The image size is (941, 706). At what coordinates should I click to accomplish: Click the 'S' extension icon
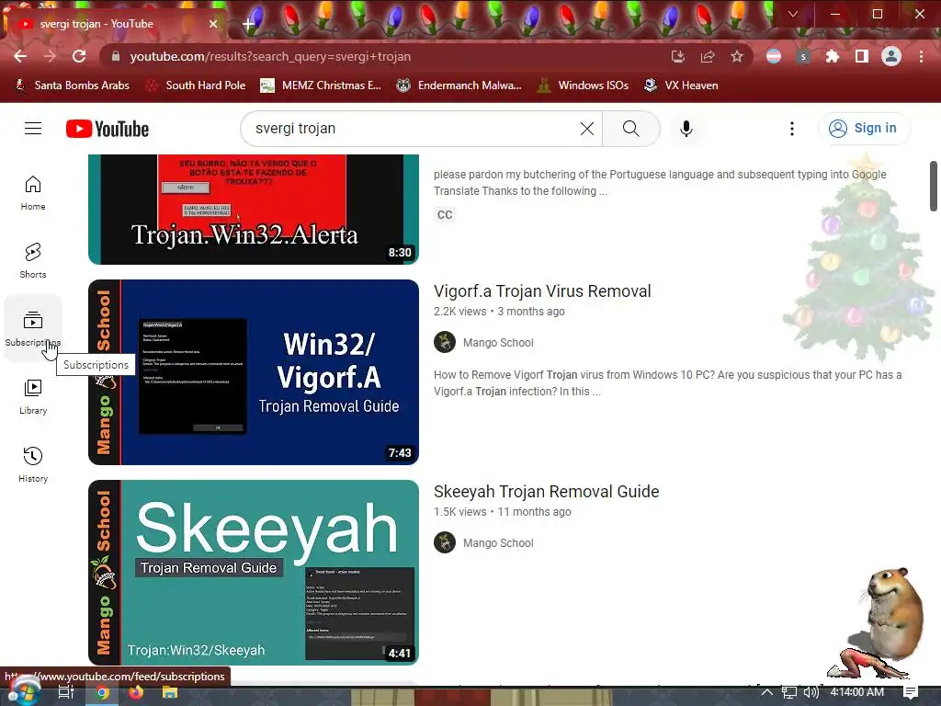click(x=803, y=56)
